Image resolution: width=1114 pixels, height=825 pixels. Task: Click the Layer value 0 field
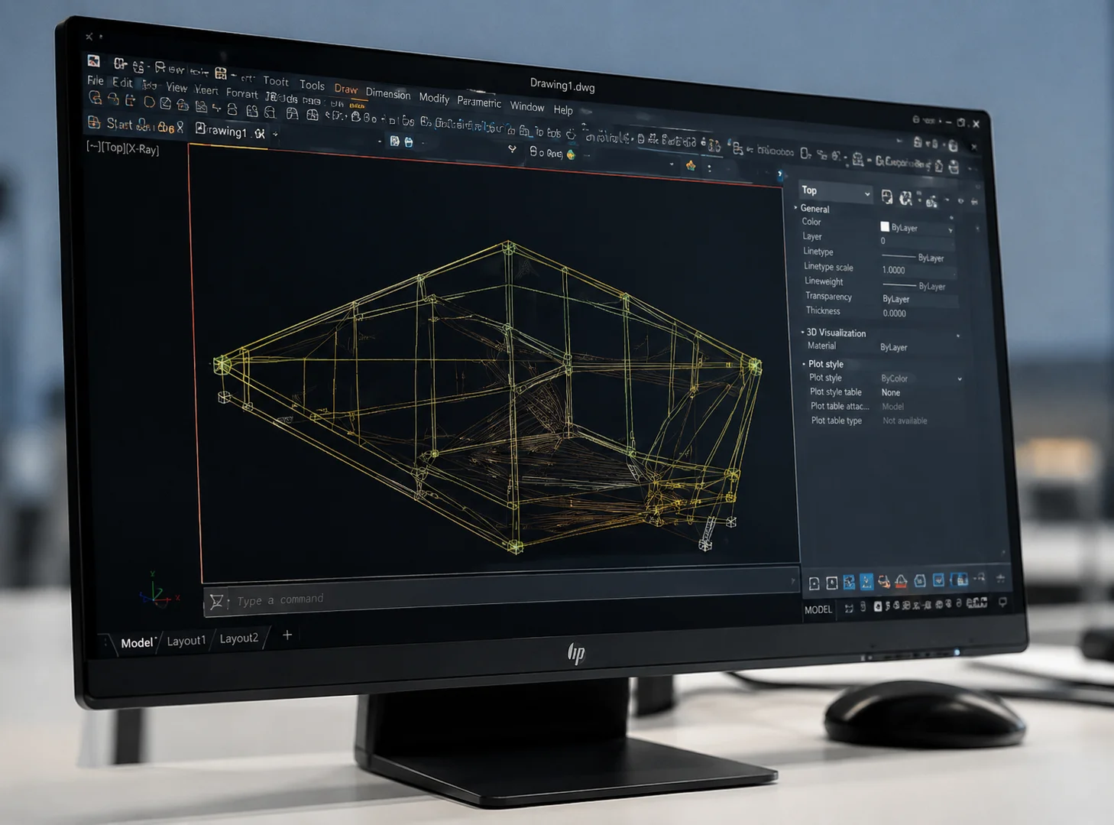click(916, 242)
